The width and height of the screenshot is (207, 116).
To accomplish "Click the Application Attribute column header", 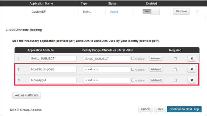I will click(40, 50).
